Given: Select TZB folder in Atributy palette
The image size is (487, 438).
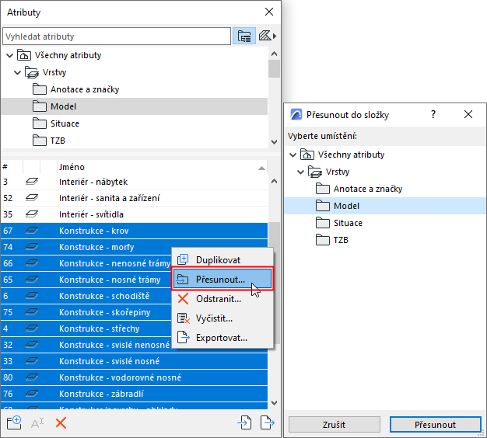Looking at the screenshot, I should (x=135, y=141).
